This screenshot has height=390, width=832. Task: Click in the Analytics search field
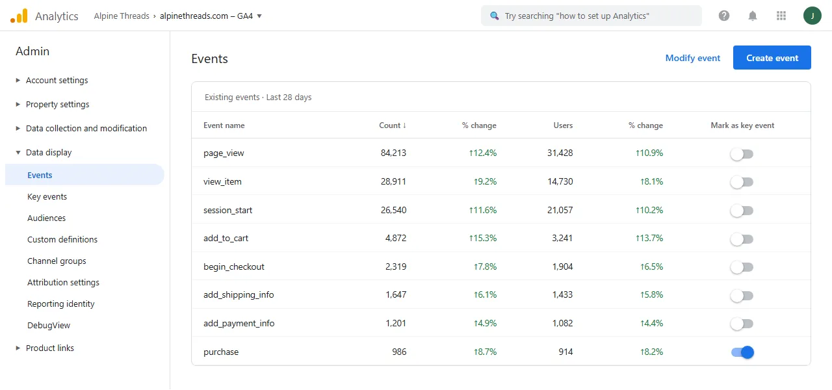pyautogui.click(x=591, y=16)
